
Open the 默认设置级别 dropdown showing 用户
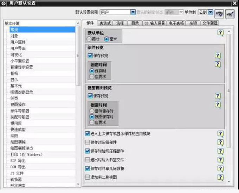(133, 12)
